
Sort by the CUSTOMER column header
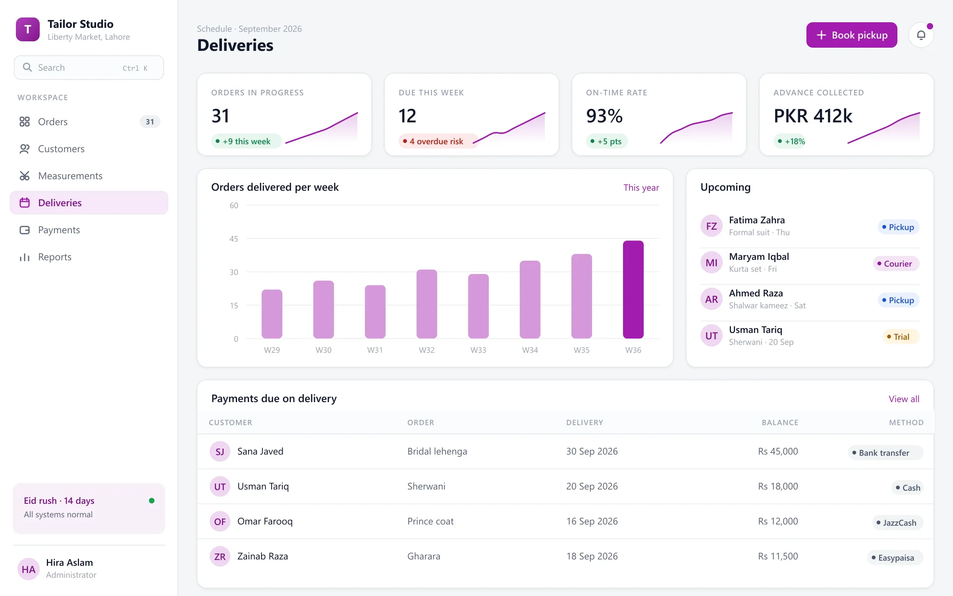[x=230, y=422]
